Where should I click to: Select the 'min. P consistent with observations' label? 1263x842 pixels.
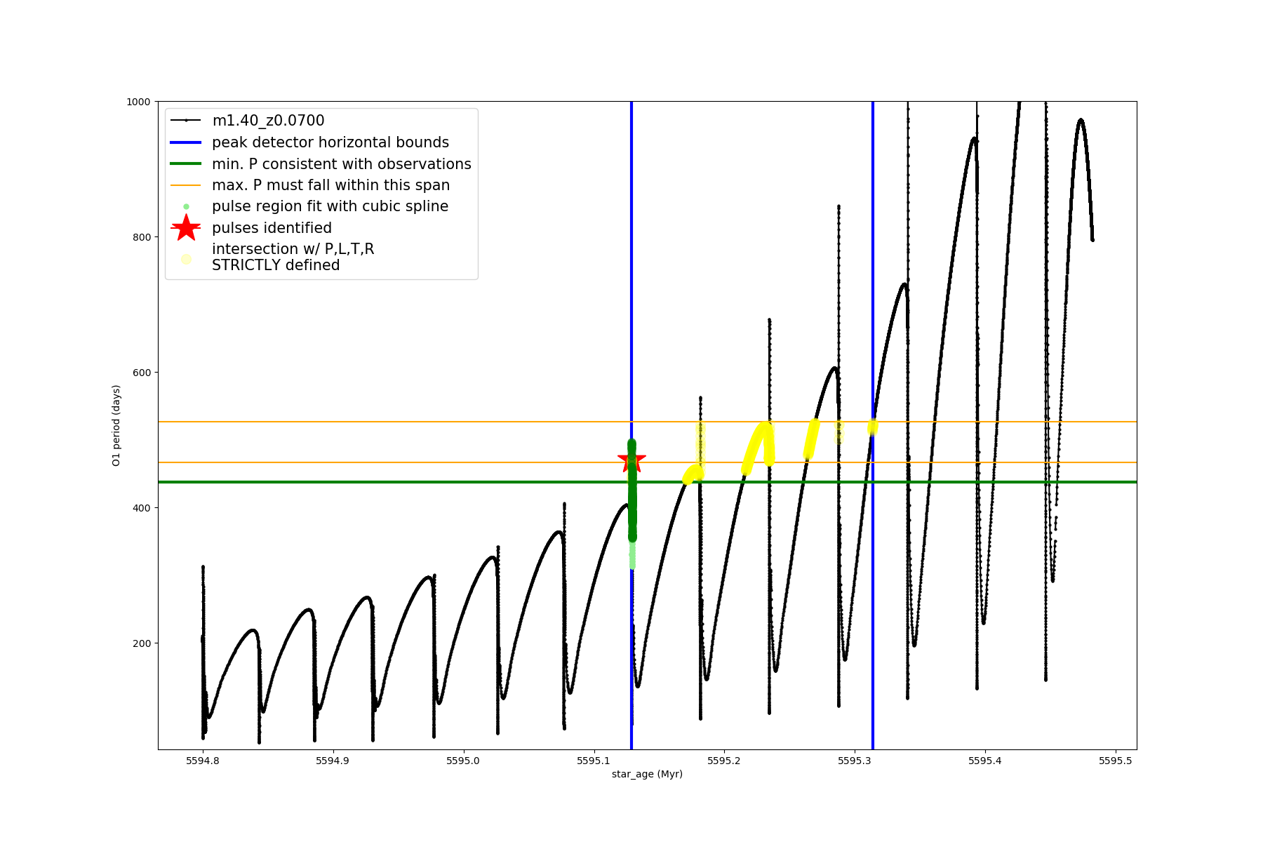(342, 164)
